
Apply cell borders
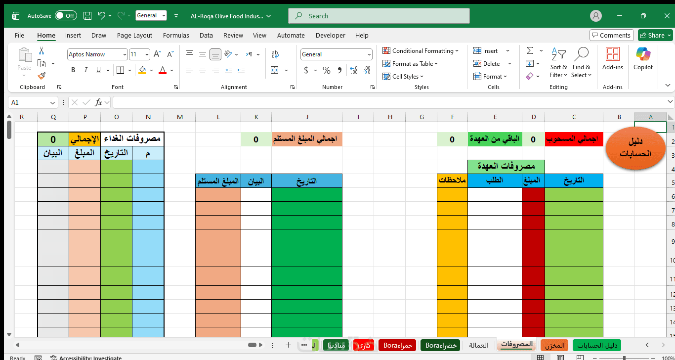click(121, 70)
